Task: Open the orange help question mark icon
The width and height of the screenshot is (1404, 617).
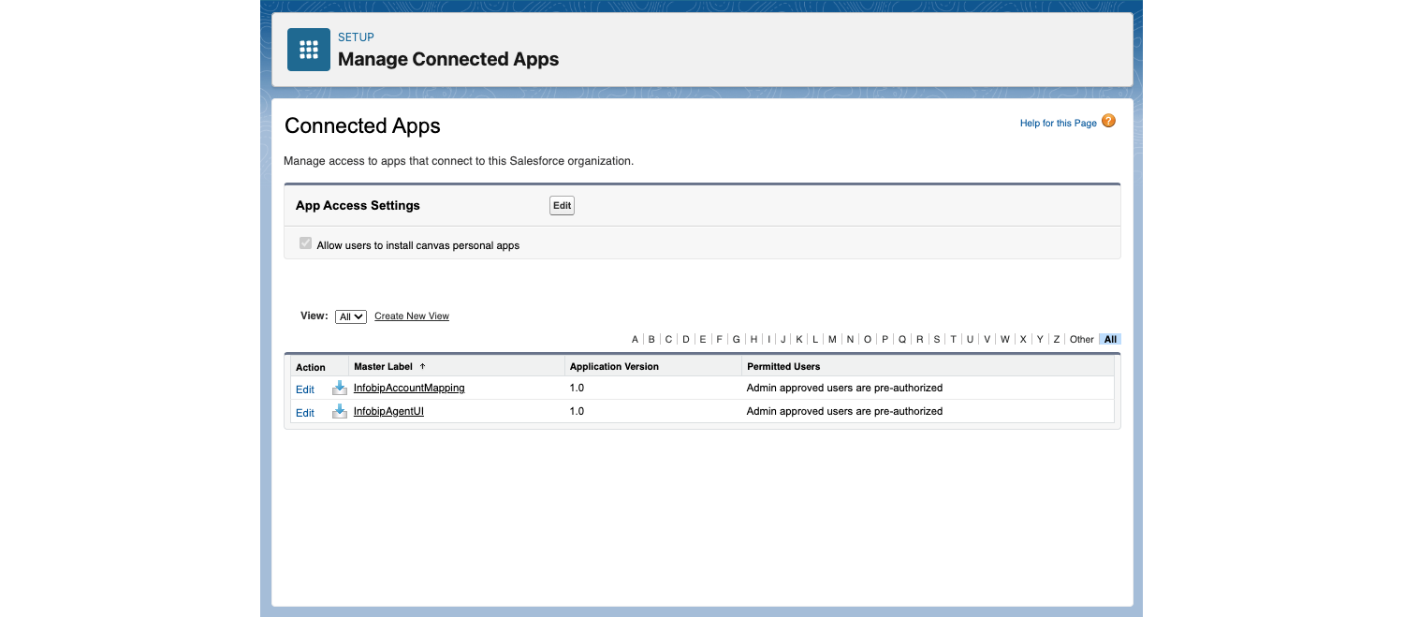Action: click(1108, 121)
